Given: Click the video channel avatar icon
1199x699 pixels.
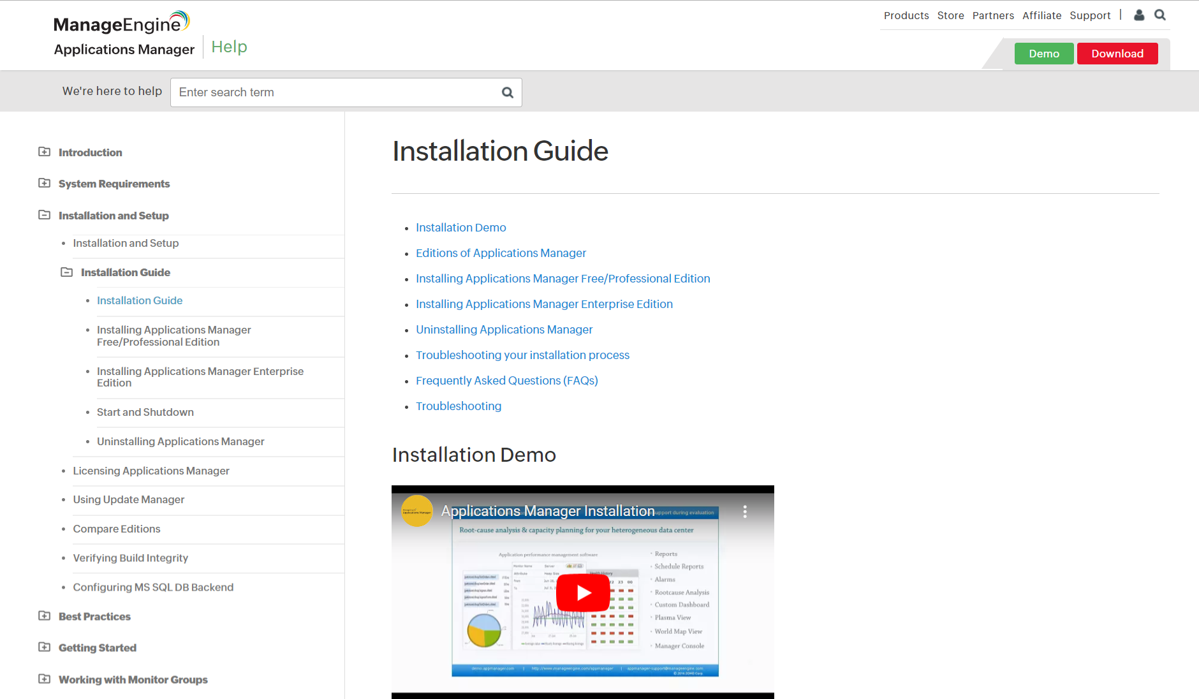Looking at the screenshot, I should pyautogui.click(x=417, y=511).
